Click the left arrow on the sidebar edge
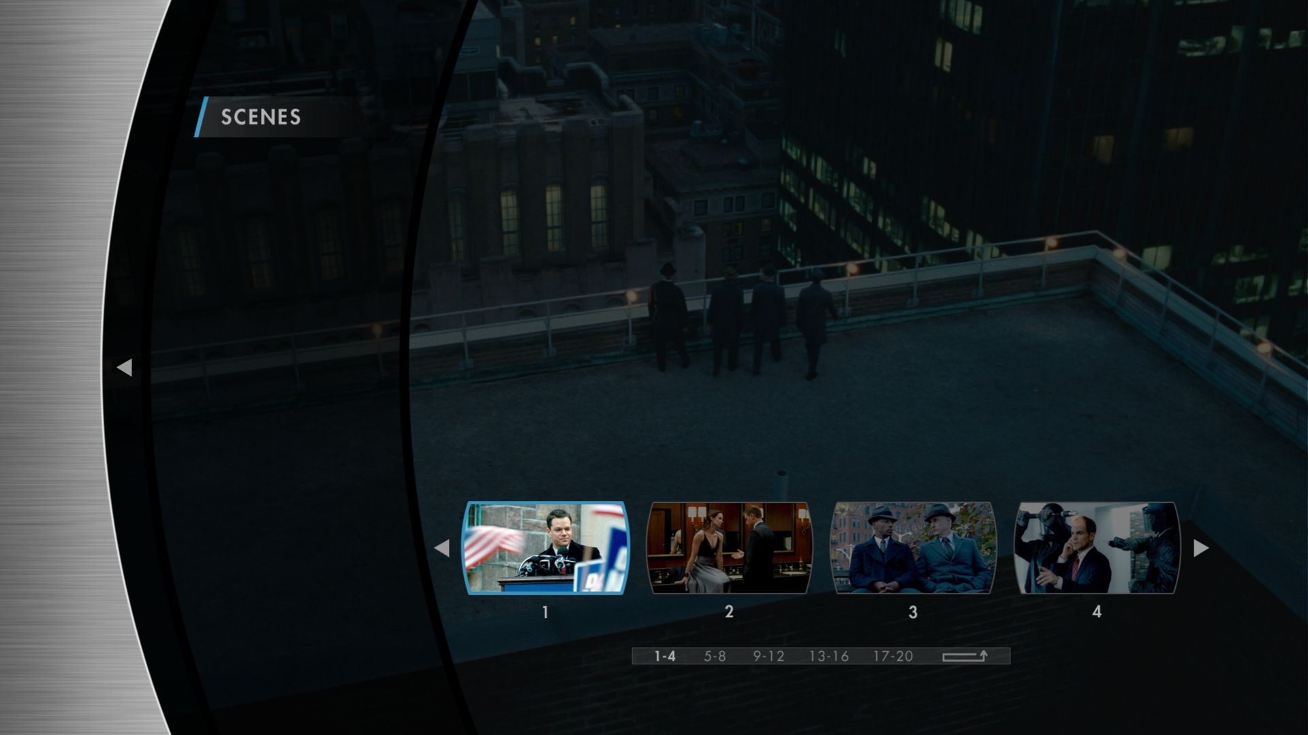The width and height of the screenshot is (1308, 735). 124,367
